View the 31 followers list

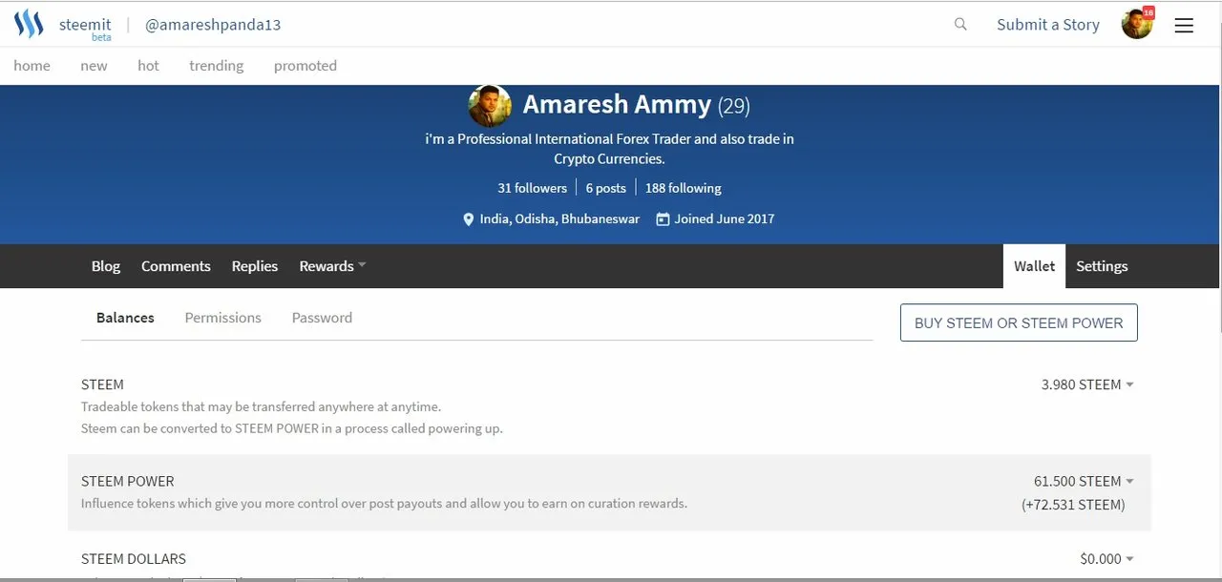(532, 188)
